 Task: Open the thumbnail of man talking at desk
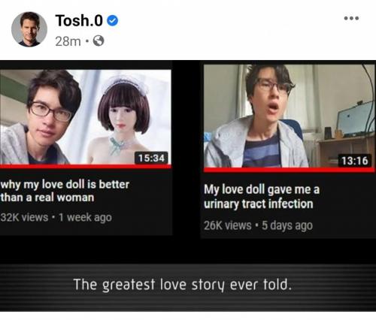[289, 116]
